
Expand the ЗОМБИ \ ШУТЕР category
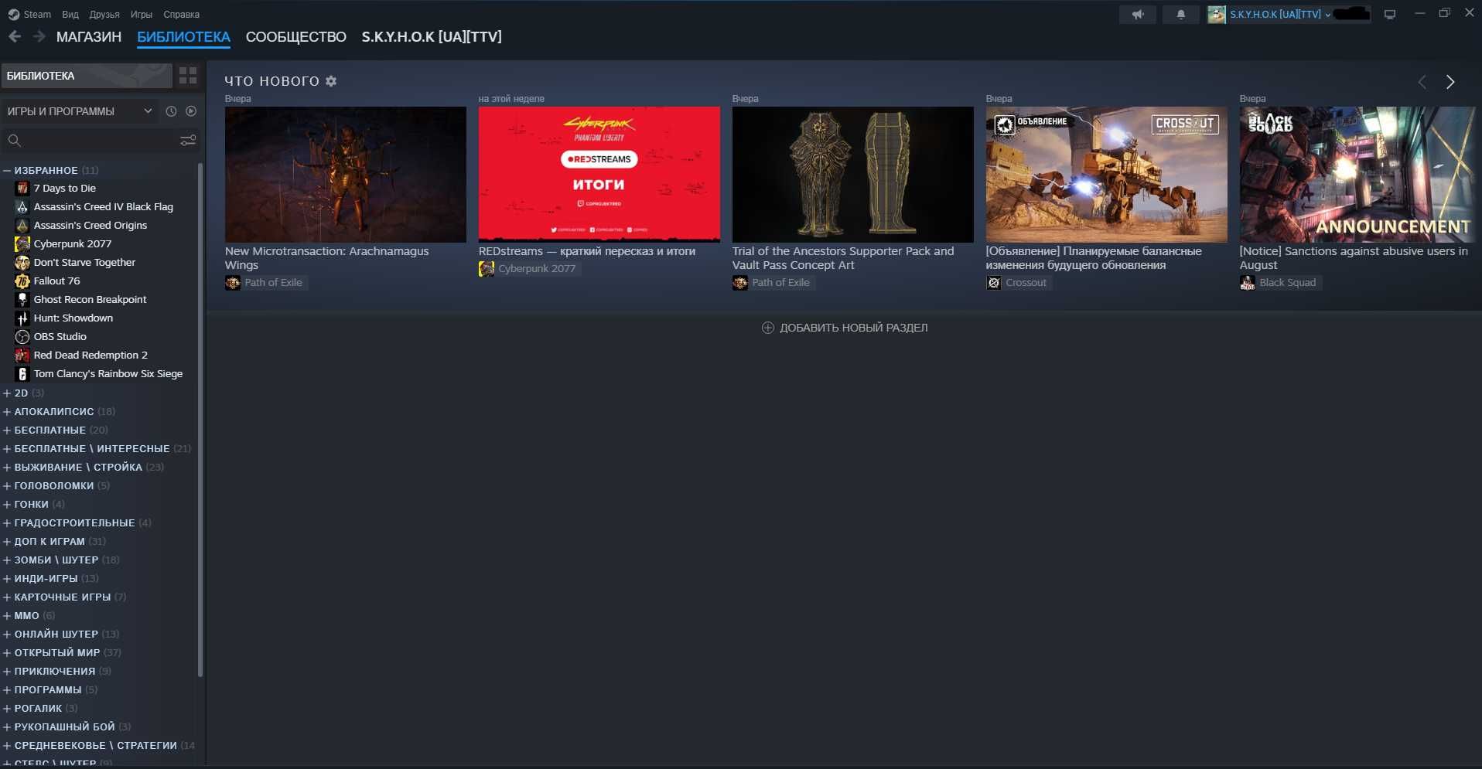coord(7,560)
